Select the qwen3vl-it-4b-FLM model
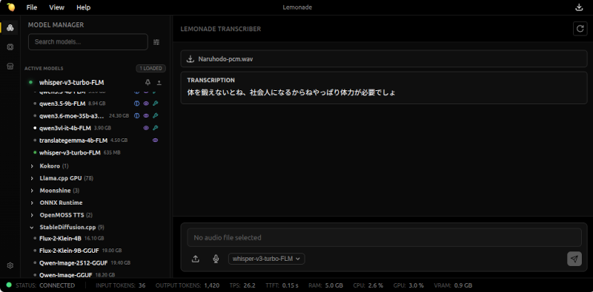Image resolution: width=593 pixels, height=292 pixels. click(65, 128)
